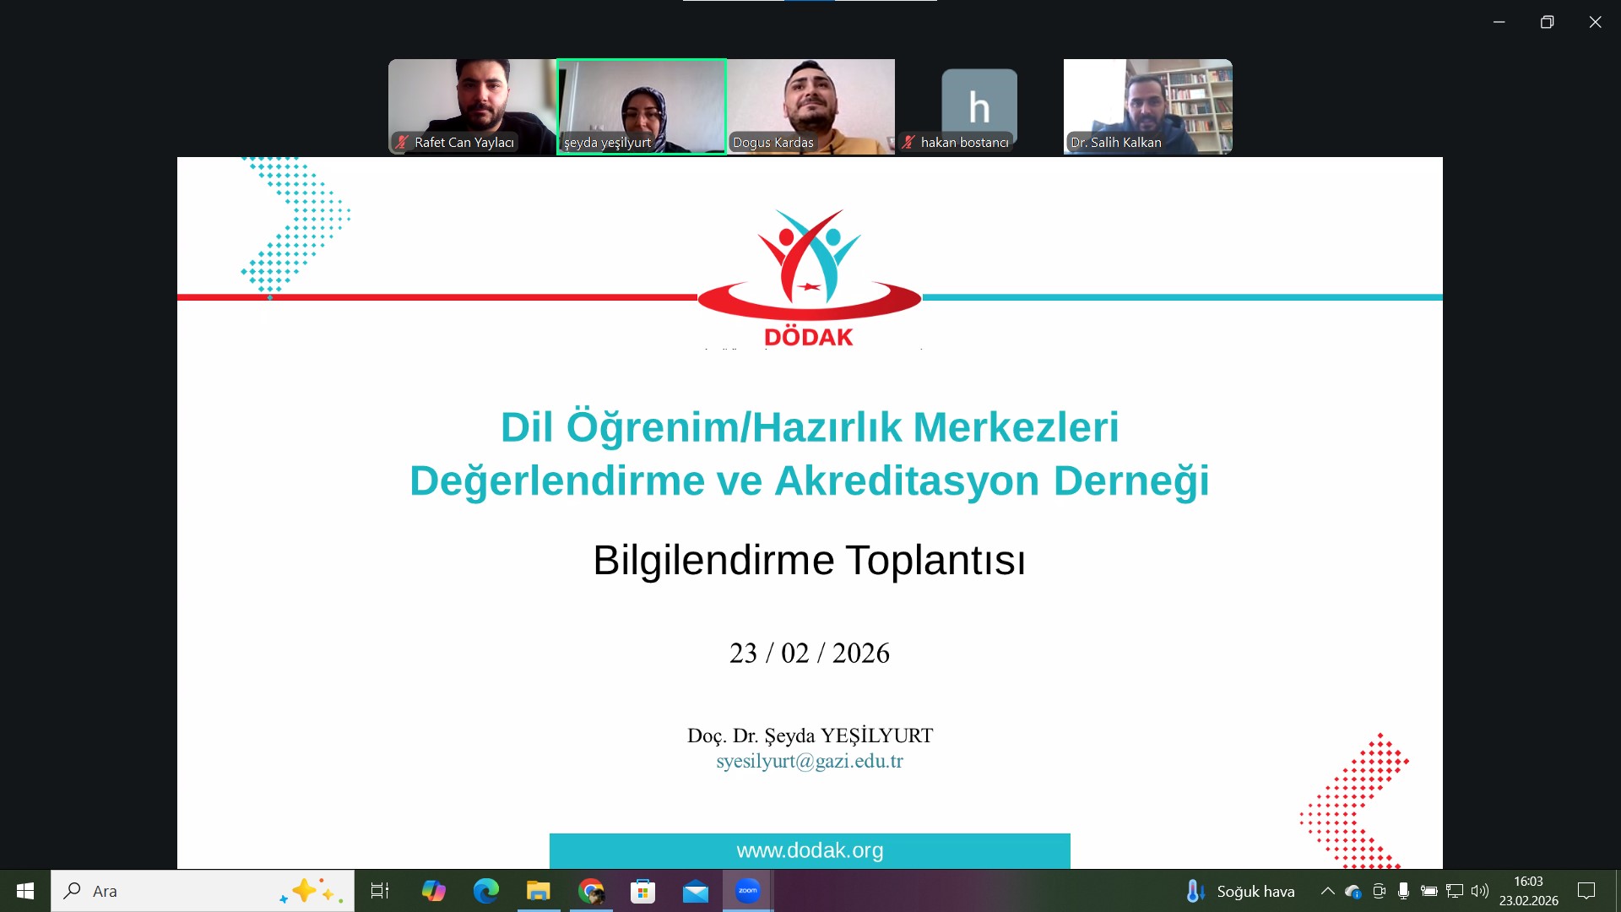Open the notification center icon
Screen dimensions: 1621x912
[x=1586, y=891]
